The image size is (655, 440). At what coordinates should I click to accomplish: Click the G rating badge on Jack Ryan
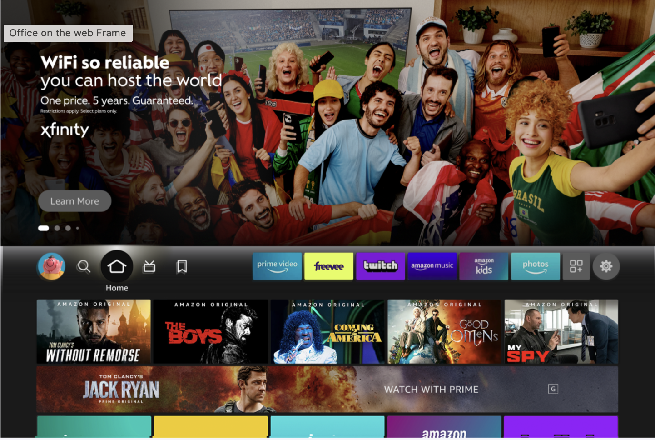coord(553,389)
